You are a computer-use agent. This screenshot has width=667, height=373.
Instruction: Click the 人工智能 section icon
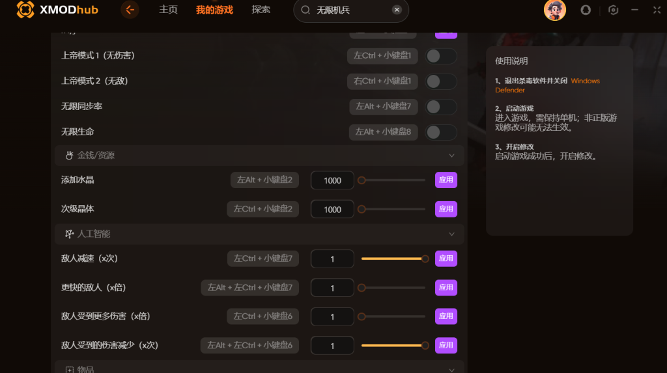(69, 234)
